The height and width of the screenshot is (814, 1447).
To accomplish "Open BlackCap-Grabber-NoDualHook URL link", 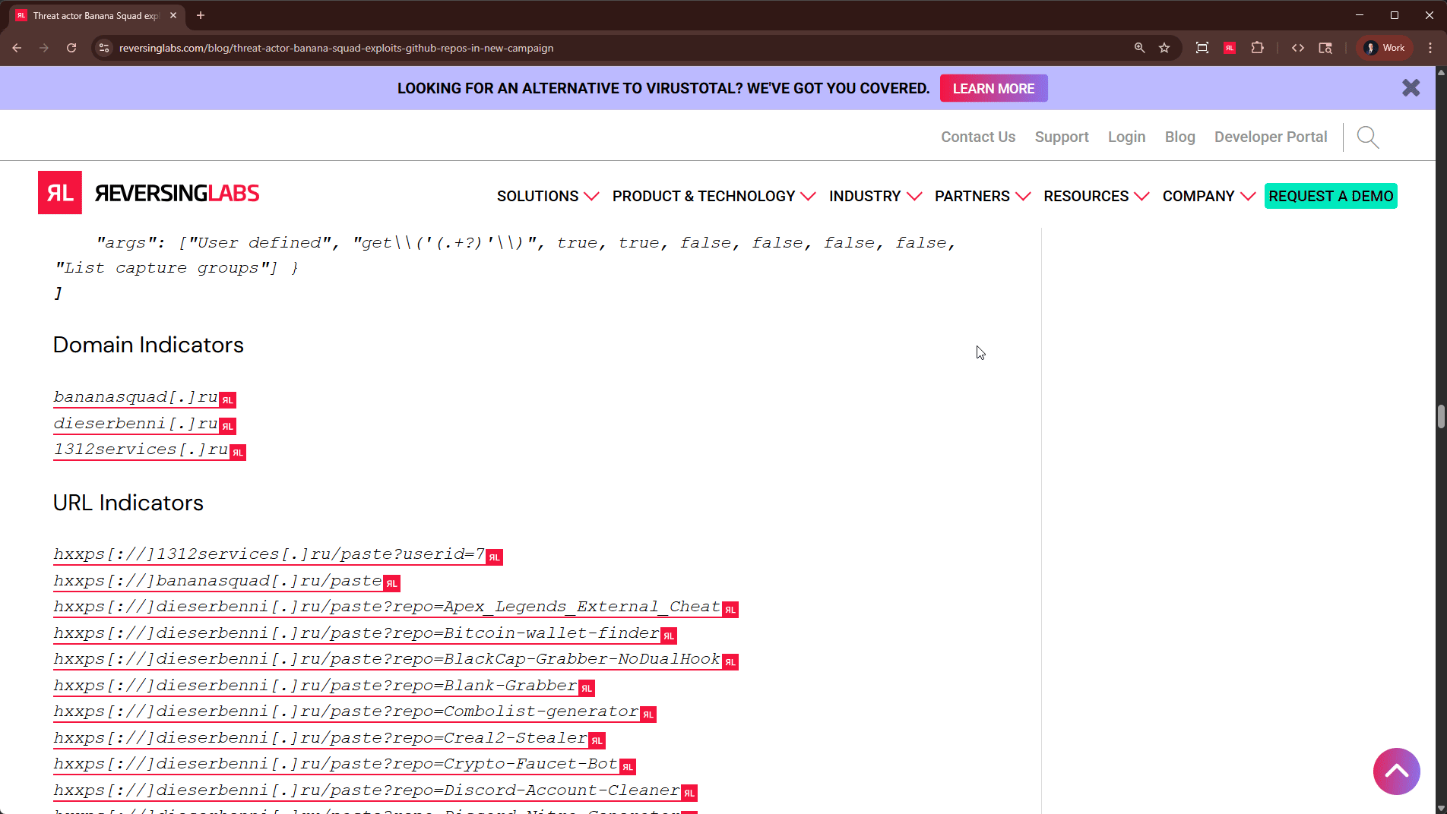I will point(387,659).
